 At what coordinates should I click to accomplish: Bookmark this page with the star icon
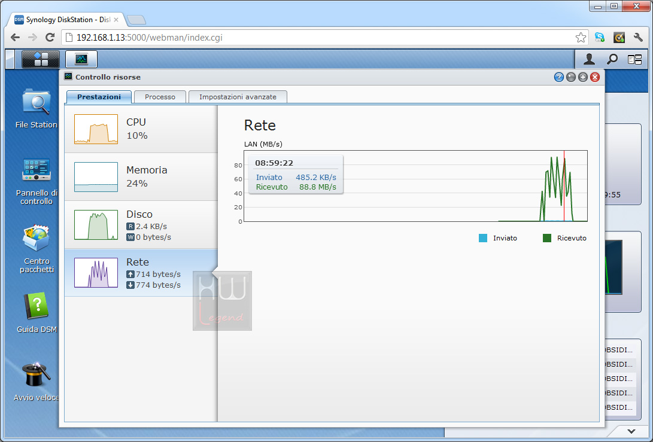(x=581, y=38)
